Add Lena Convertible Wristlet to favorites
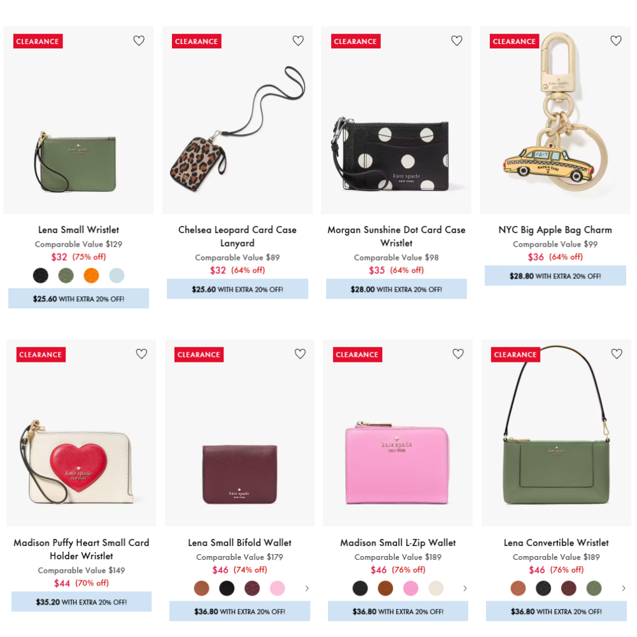This screenshot has height=637, width=637. pos(617,354)
